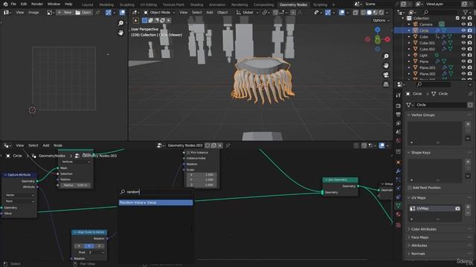476x267 pixels.
Task: Click the node search input field
Action: (x=155, y=192)
